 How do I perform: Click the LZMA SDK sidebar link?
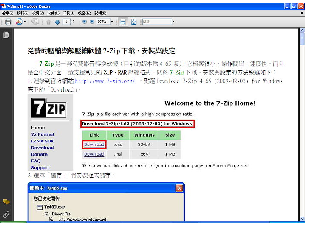point(43,141)
